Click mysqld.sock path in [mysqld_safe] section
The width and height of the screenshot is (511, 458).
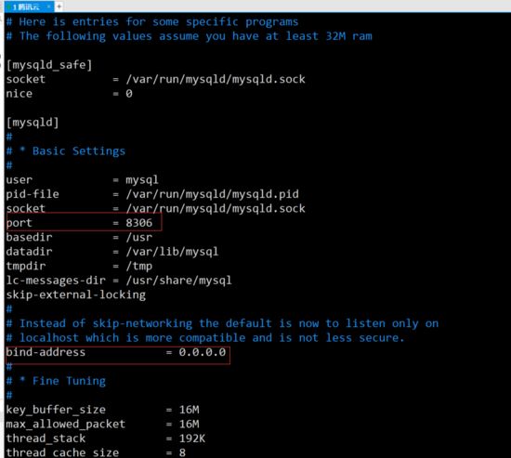point(216,79)
